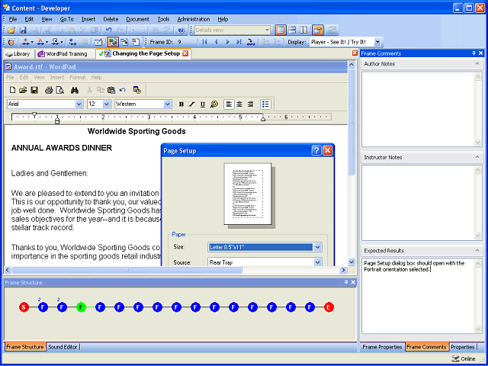
Task: Click the Paste icon in WordPad toolbar
Action: 111,90
